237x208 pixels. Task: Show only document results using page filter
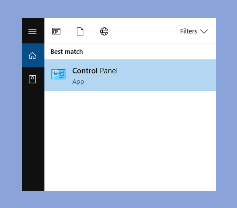80,31
